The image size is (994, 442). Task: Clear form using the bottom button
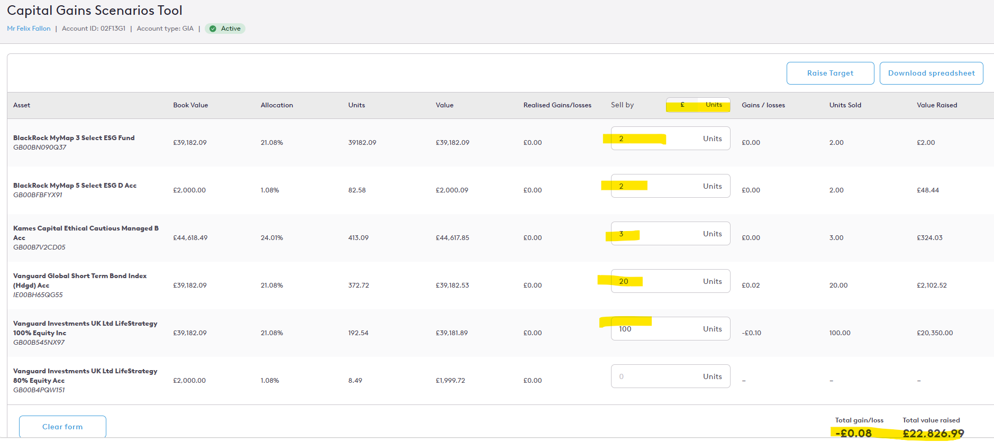(x=62, y=426)
